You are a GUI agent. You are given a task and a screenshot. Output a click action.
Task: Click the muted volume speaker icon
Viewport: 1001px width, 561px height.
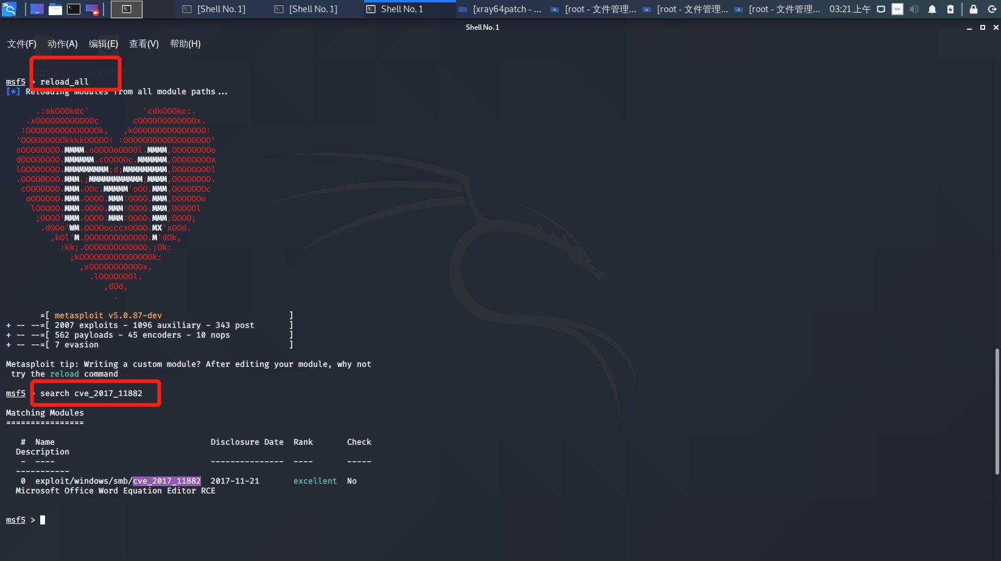[x=914, y=9]
